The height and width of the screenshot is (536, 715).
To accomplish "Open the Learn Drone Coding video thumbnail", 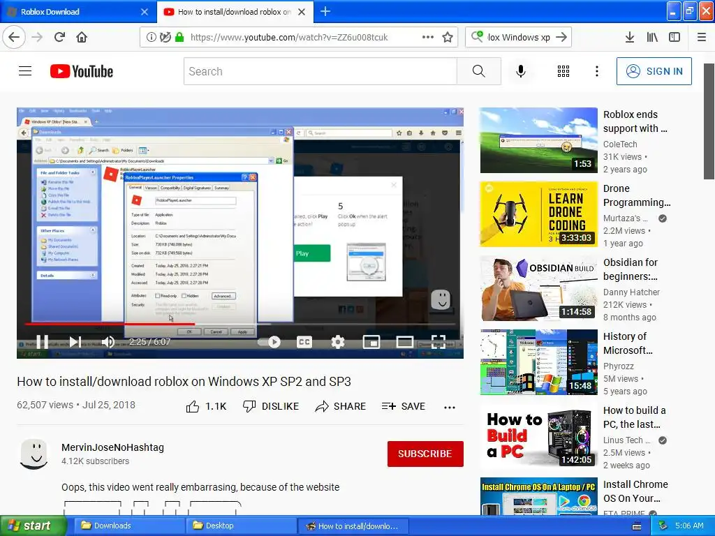I will (538, 214).
